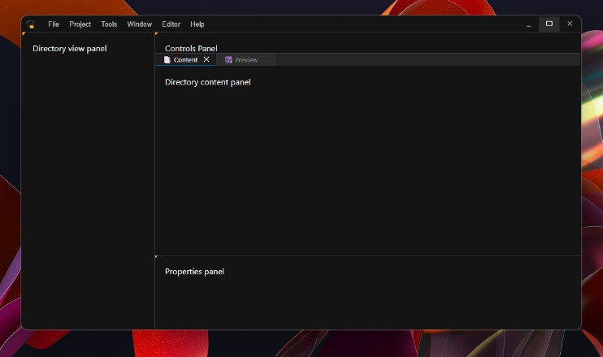Open the Help menu
Viewport: 603px width, 357px height.
[x=197, y=24]
